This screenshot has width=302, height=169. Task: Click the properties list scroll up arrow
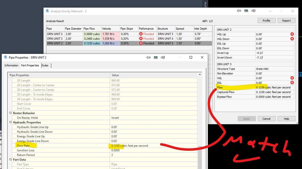tap(200, 75)
